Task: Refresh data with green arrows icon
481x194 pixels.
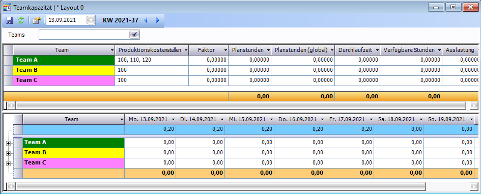Action: click(x=20, y=20)
